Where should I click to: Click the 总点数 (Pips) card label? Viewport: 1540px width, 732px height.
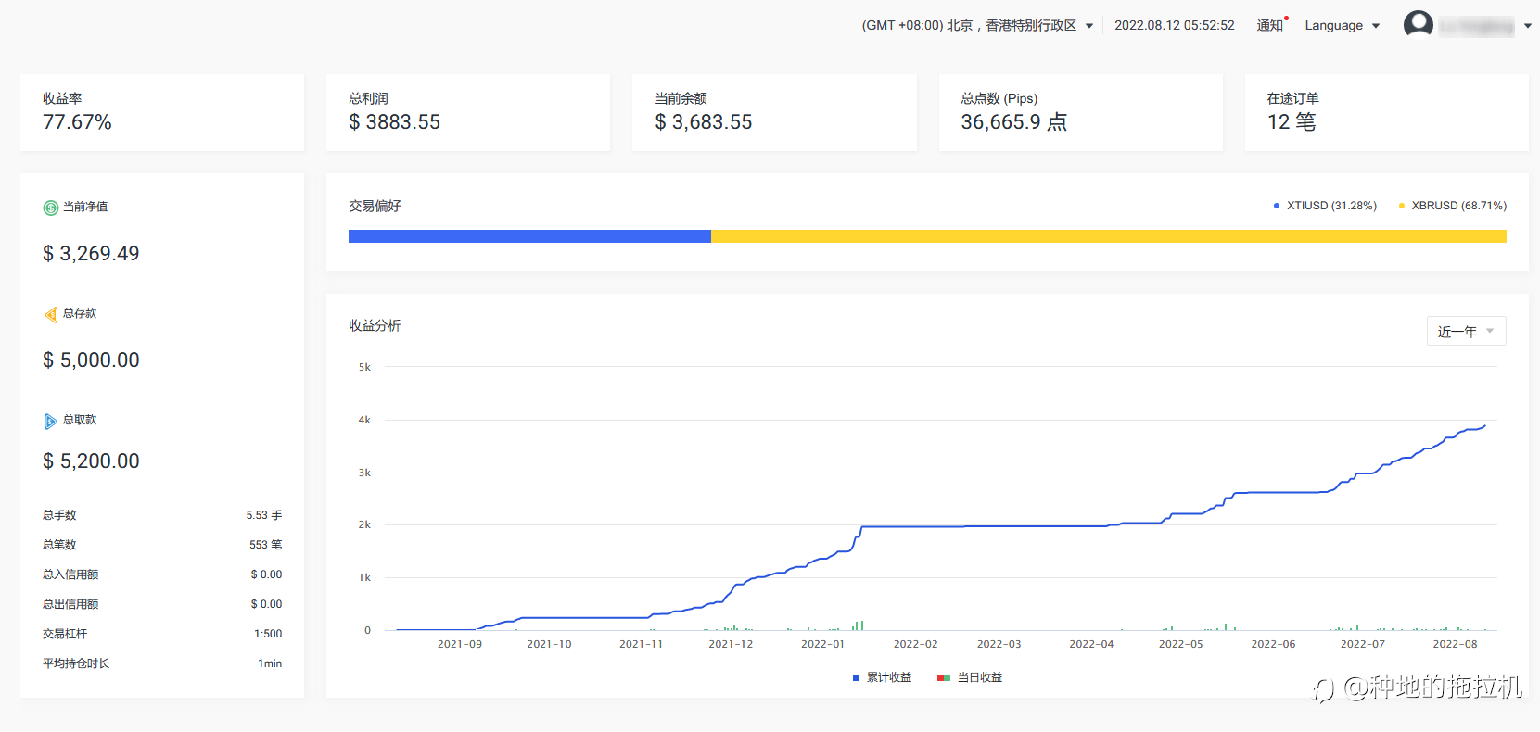point(999,98)
